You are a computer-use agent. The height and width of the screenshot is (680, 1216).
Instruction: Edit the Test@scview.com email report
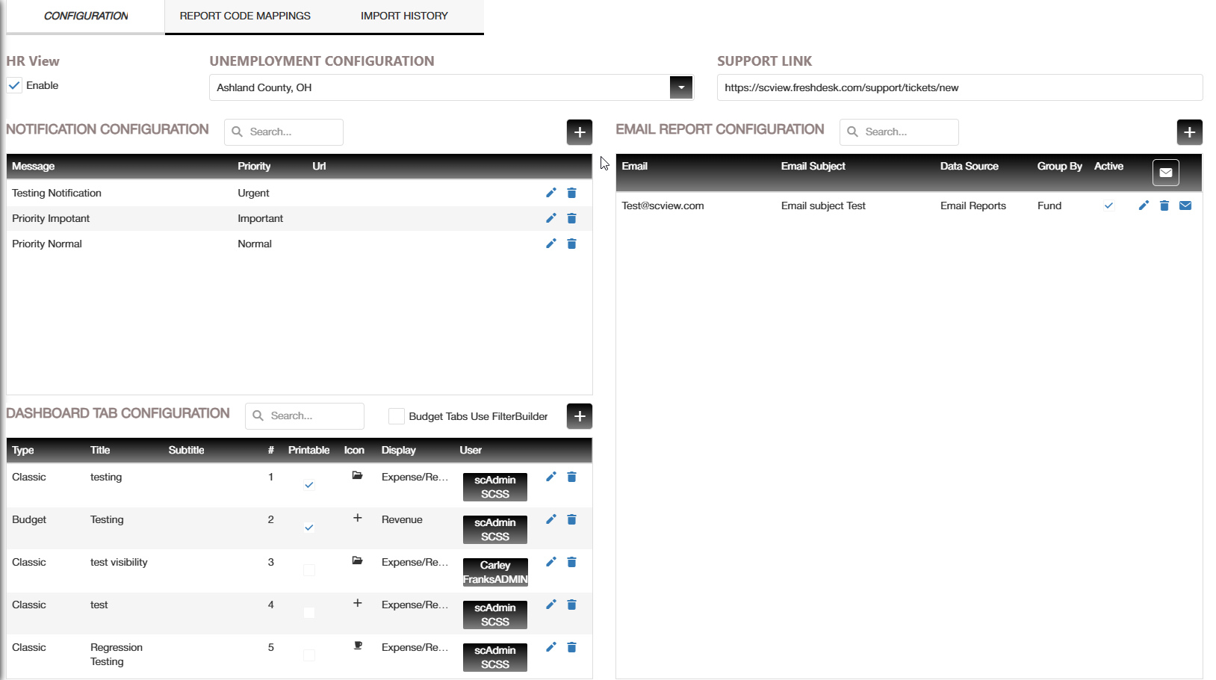pos(1144,205)
